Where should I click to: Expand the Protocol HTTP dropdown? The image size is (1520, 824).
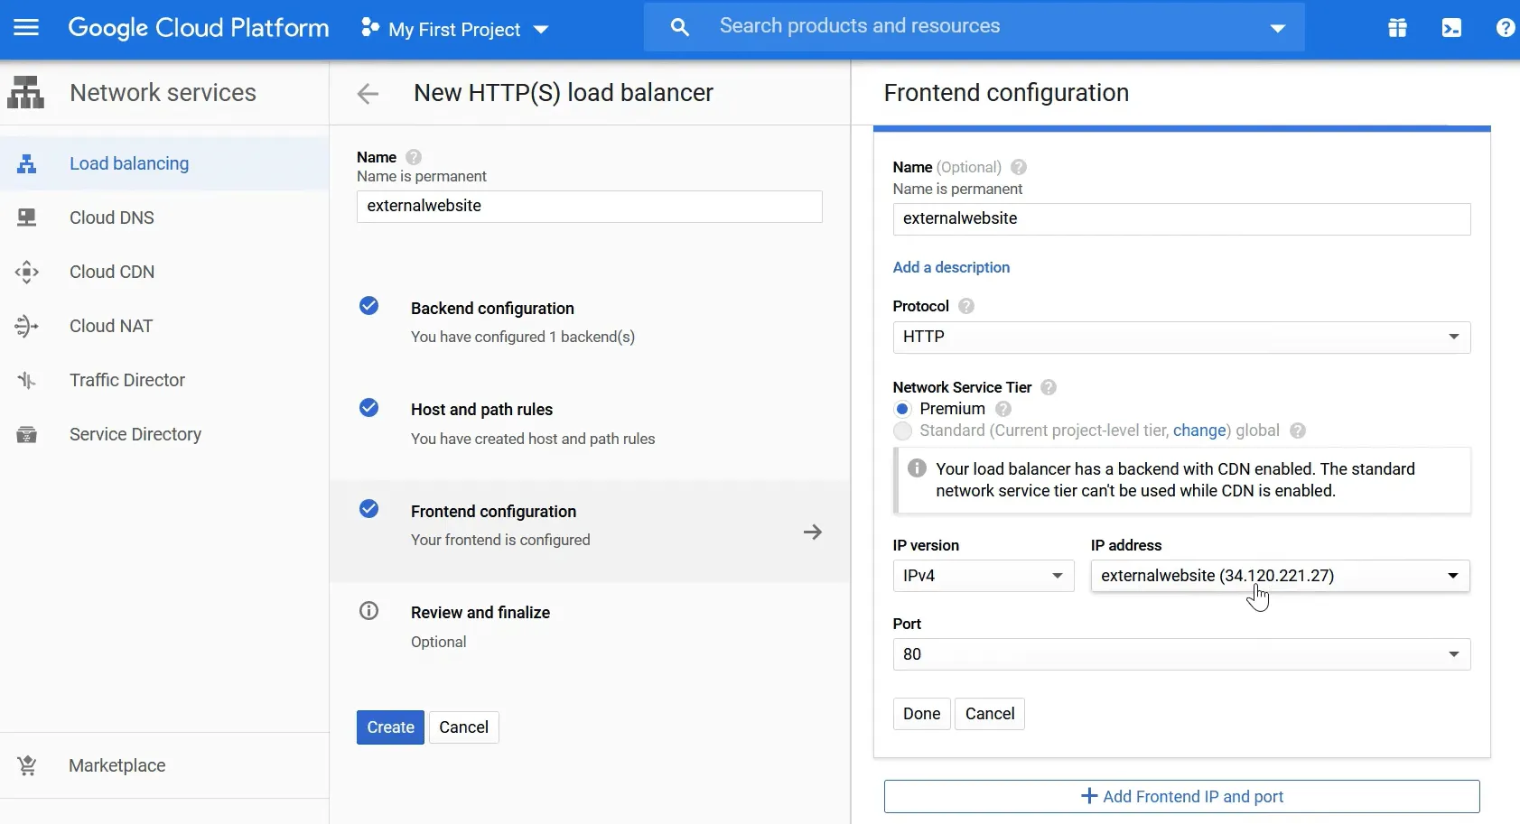click(1180, 337)
